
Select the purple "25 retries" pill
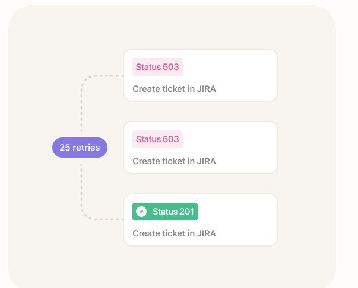(80, 148)
